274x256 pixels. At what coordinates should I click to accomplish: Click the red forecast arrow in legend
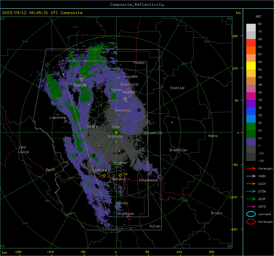tap(251, 168)
